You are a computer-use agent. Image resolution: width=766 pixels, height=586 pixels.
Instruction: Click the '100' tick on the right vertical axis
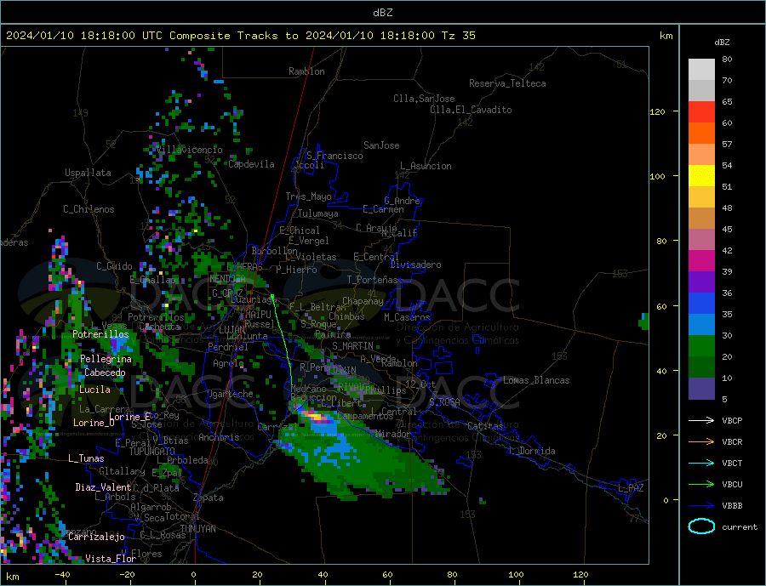(x=657, y=176)
